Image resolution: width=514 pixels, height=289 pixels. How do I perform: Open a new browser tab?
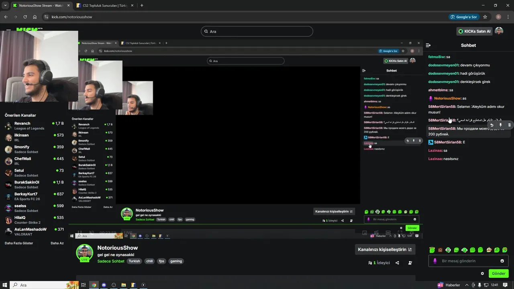tap(142, 6)
